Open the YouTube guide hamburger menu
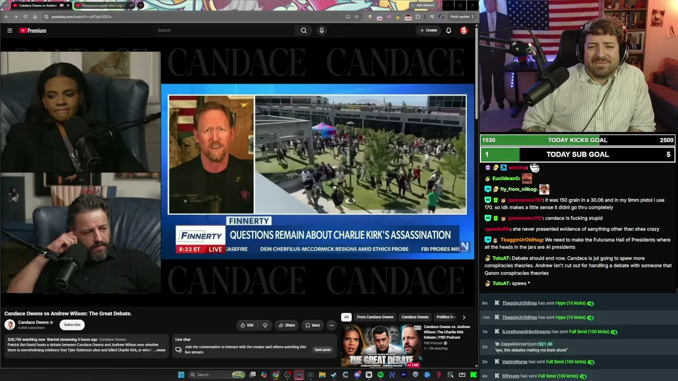This screenshot has height=381, width=678. coord(10,31)
